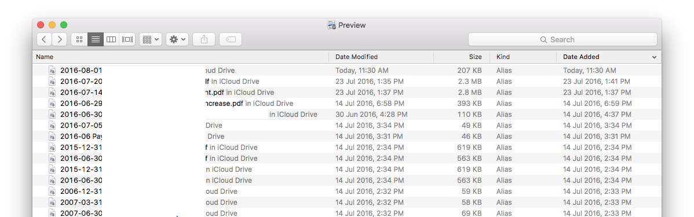Open the Action gear menu

tap(177, 39)
